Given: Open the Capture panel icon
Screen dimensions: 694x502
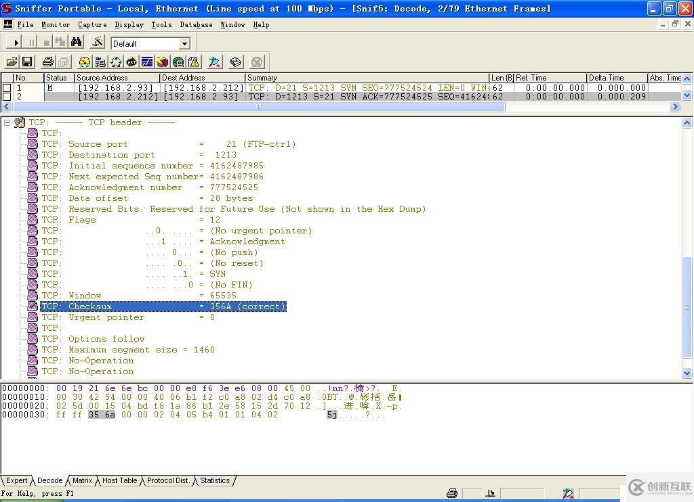Looking at the screenshot, I should coord(215,62).
